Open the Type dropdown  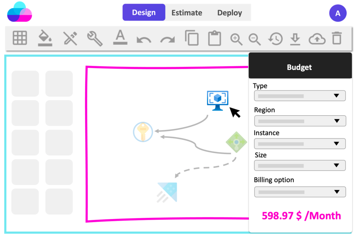[300, 96]
